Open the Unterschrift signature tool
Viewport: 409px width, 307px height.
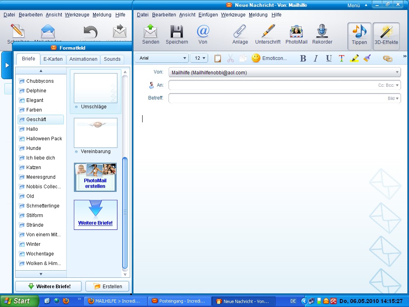pyautogui.click(x=268, y=34)
